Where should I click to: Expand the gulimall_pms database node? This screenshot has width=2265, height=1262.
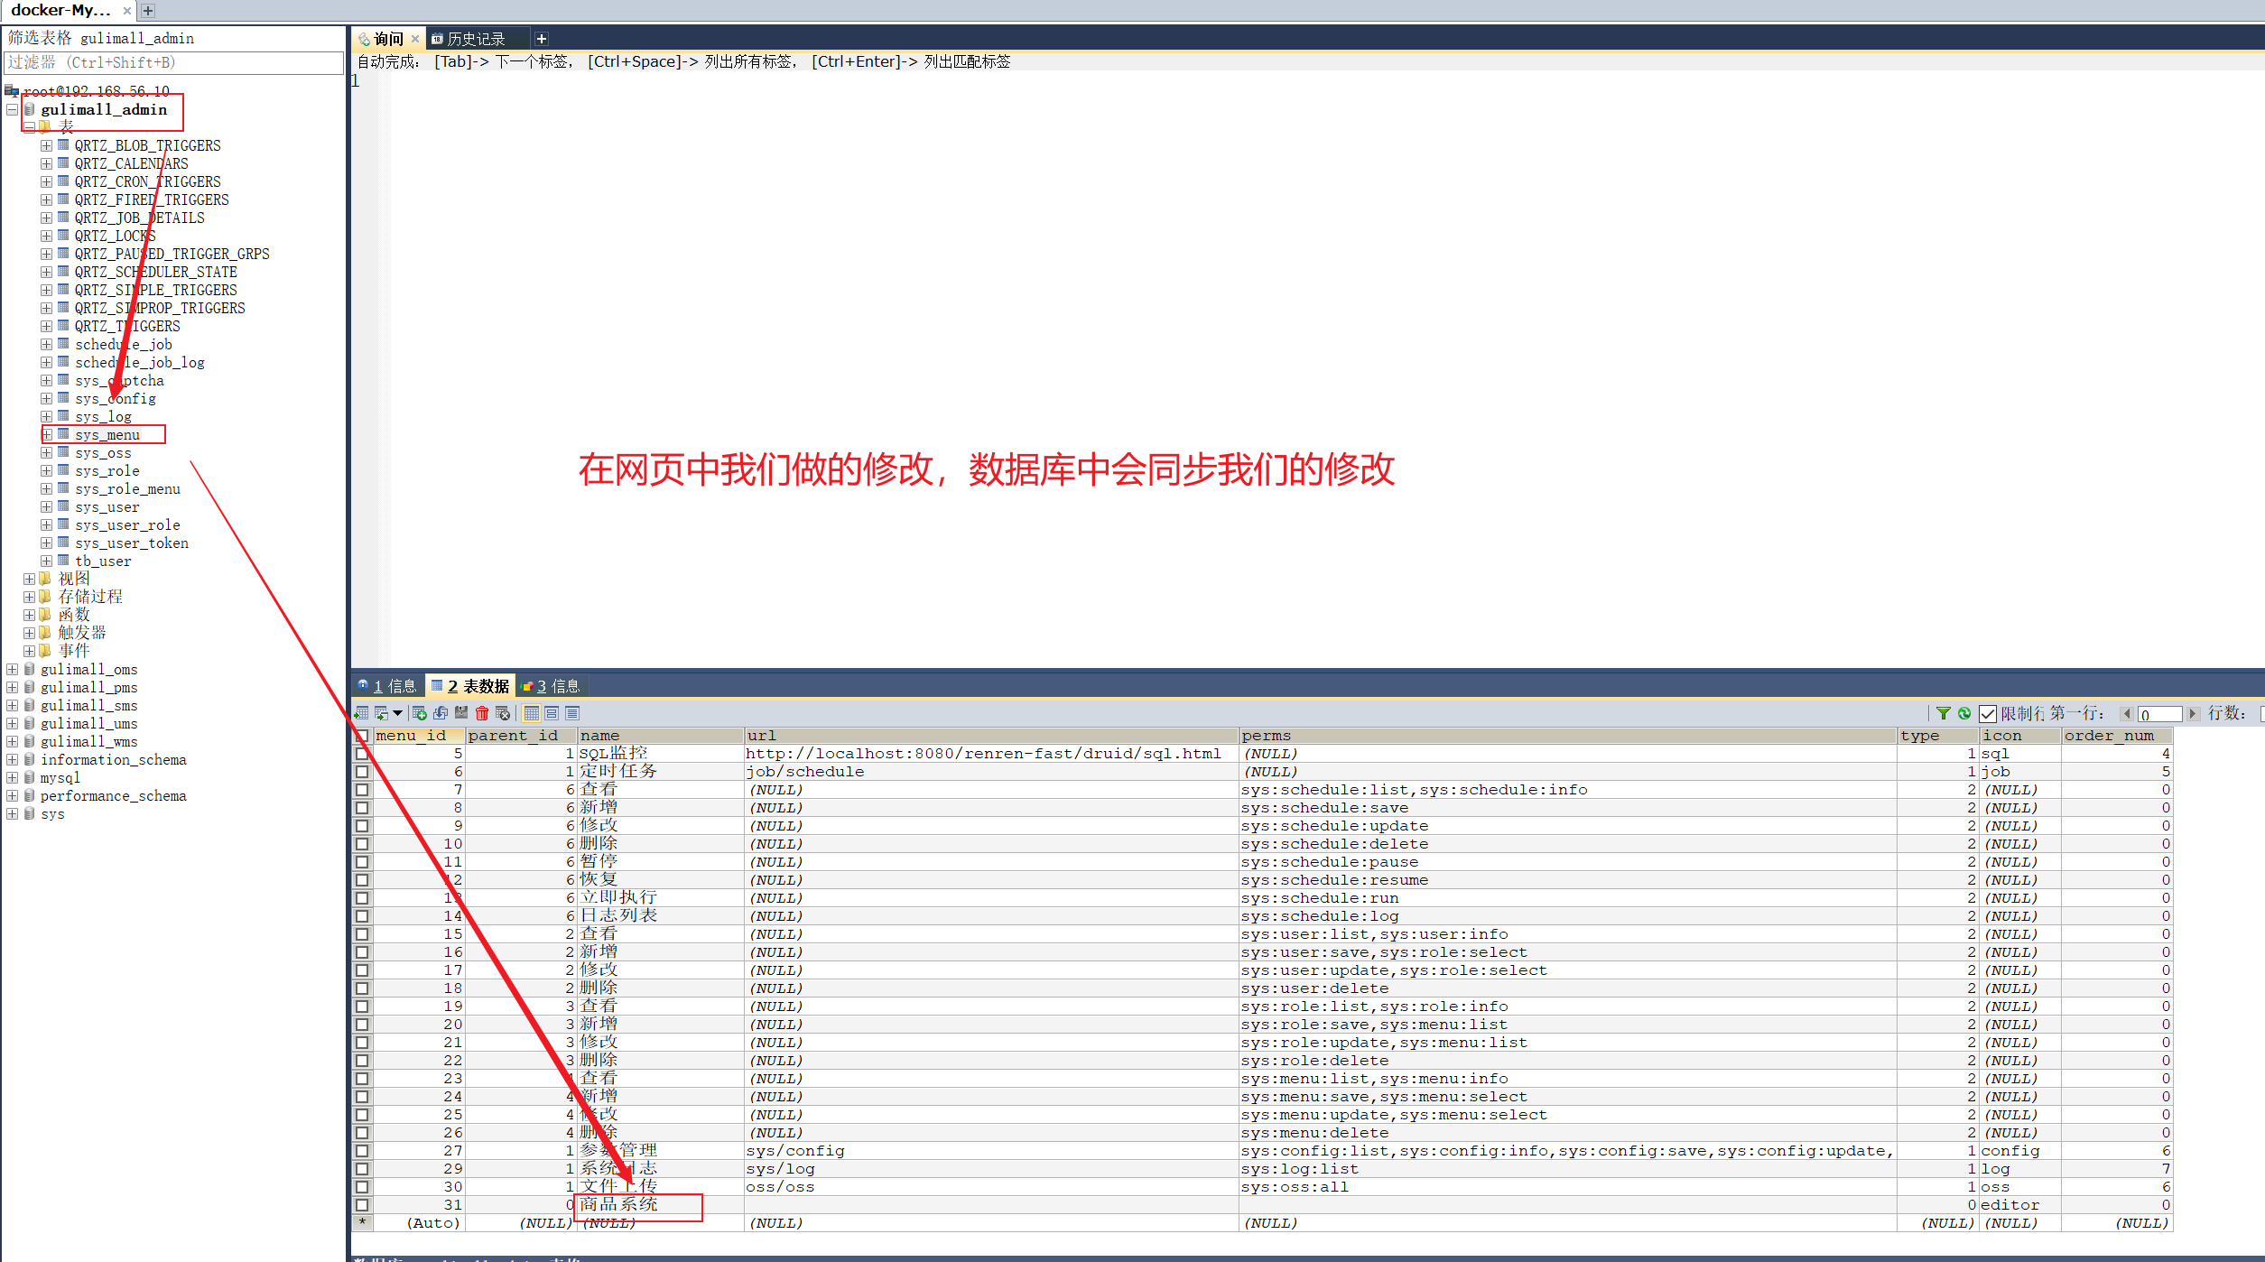coord(12,688)
